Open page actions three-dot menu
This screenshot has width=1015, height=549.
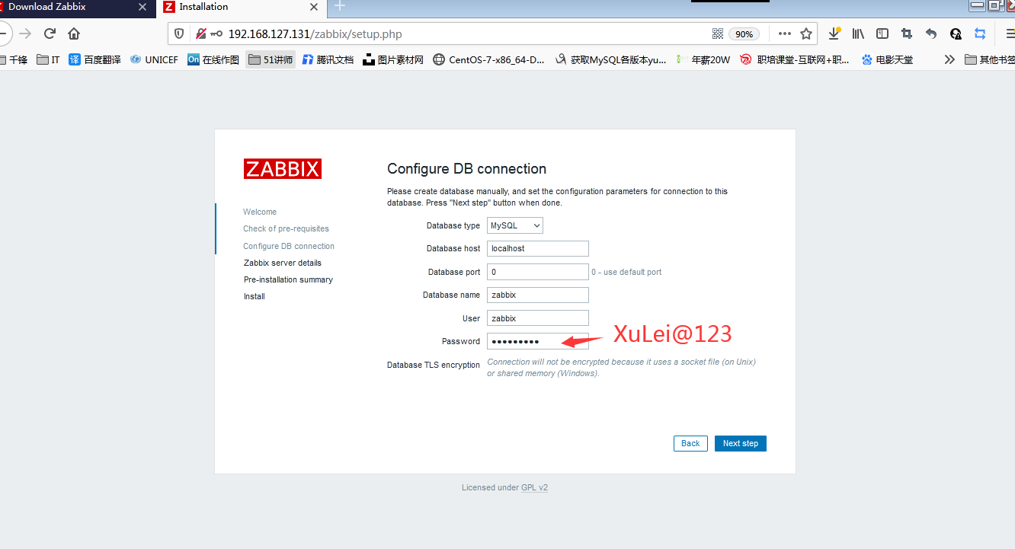click(784, 34)
